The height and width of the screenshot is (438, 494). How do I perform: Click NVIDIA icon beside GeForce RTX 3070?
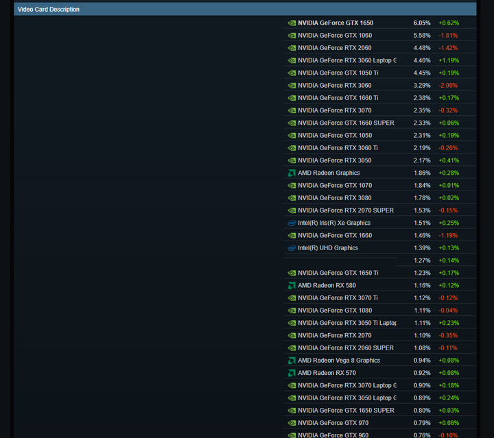tap(292, 110)
